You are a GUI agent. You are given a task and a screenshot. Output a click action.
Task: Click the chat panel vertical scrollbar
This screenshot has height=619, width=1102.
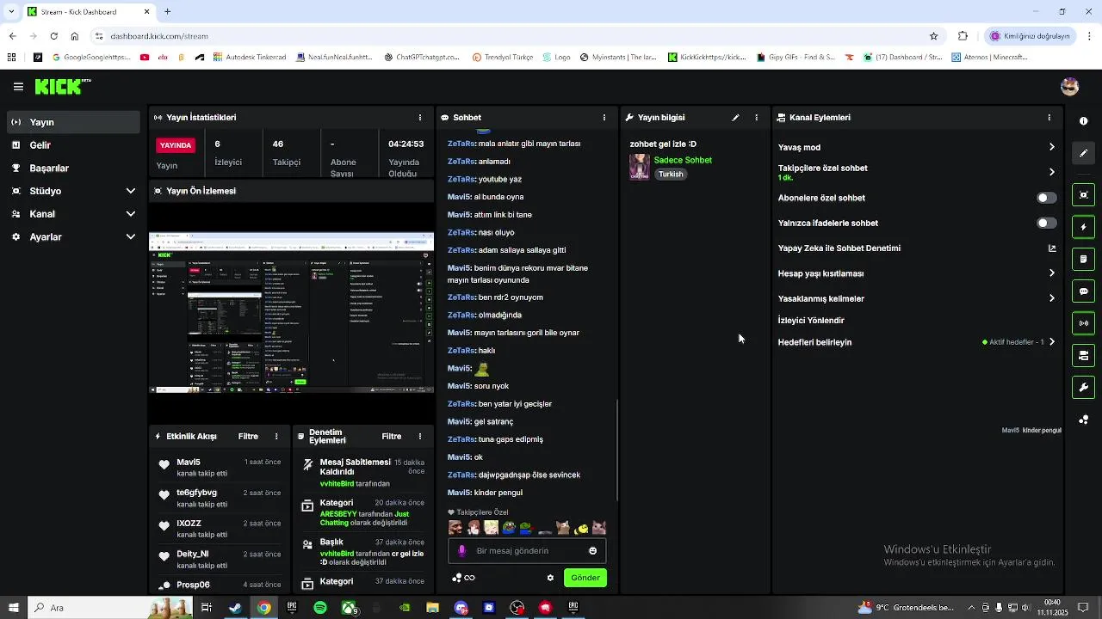(616, 451)
